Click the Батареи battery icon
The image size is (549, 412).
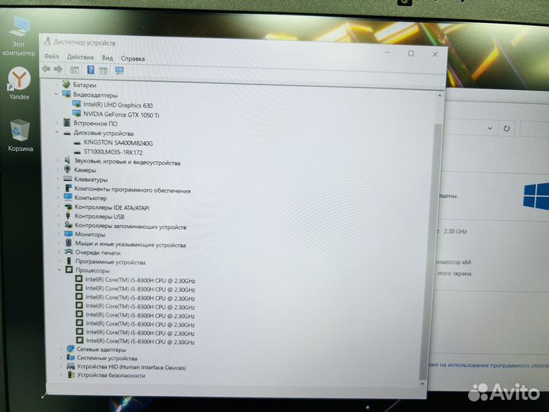[x=66, y=84]
